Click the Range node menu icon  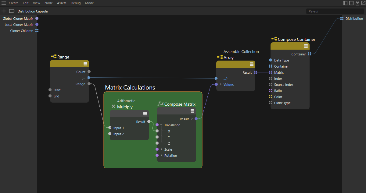85,64
